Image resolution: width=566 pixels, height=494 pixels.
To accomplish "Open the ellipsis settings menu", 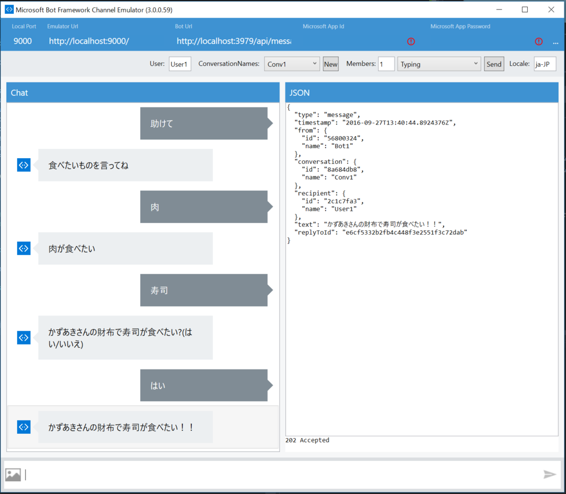I will click(555, 43).
